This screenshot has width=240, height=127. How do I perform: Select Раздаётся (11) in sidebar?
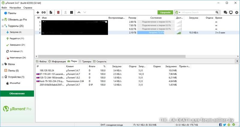pyautogui.click(x=17, y=39)
